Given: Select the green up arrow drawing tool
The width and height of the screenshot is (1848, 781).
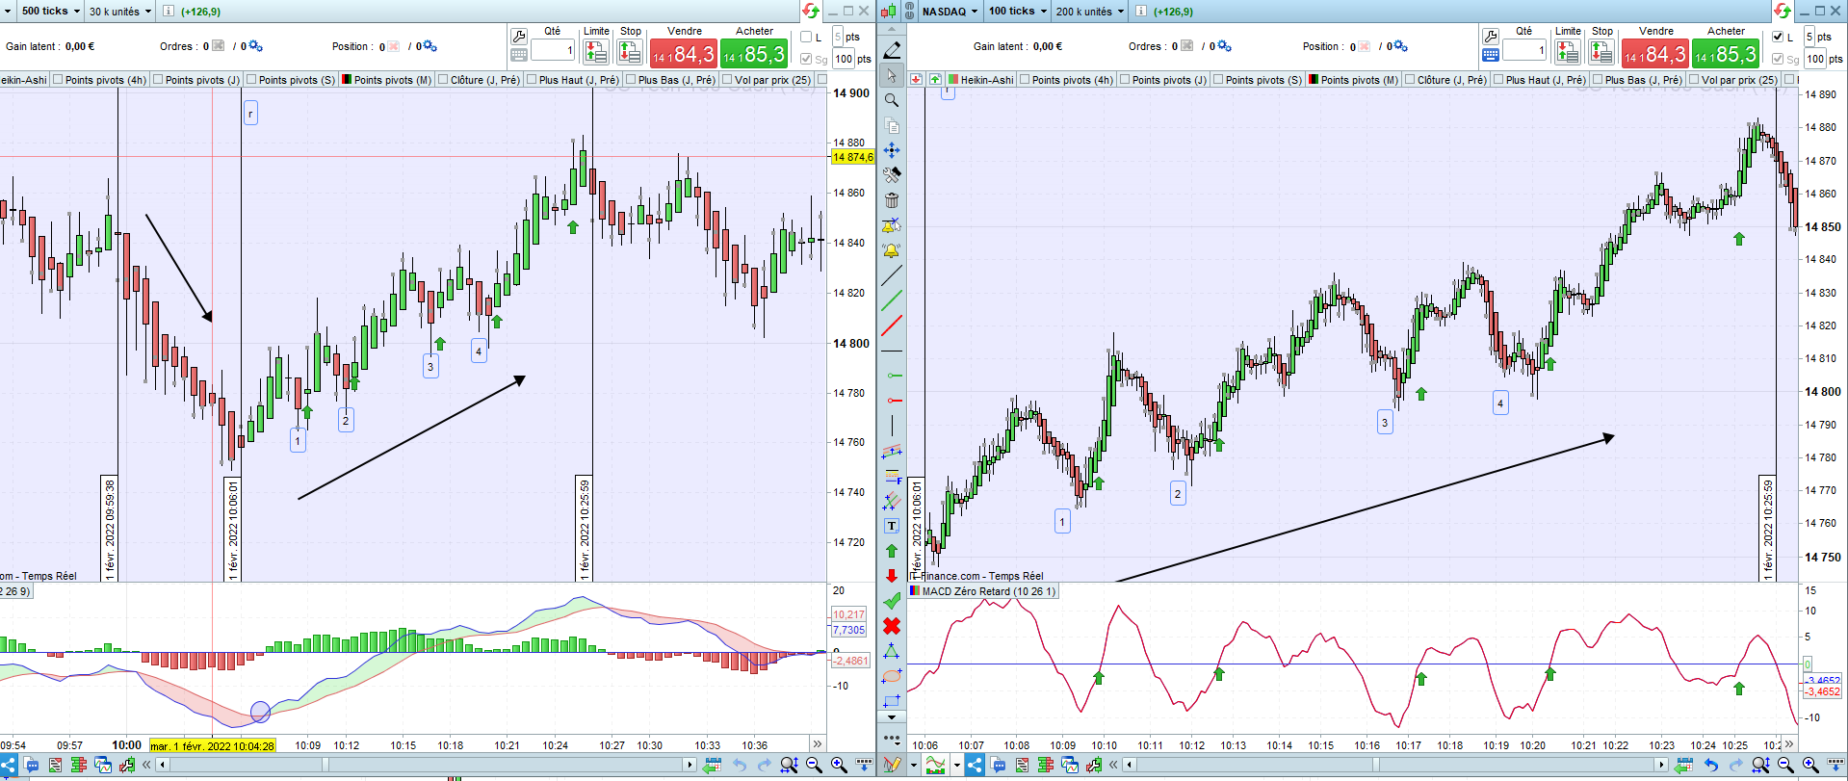Looking at the screenshot, I should pyautogui.click(x=892, y=551).
